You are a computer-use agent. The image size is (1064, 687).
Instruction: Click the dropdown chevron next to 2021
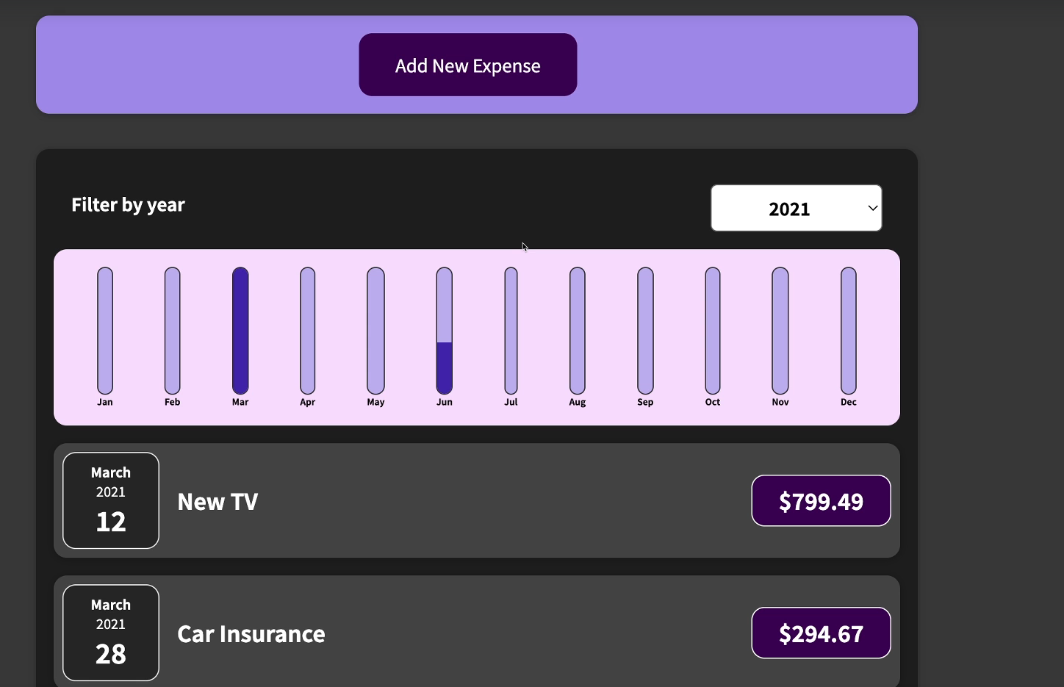pos(872,208)
